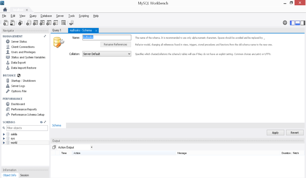This screenshot has width=306, height=178.
Task: Select the Object Info tab
Action: (x=10, y=175)
